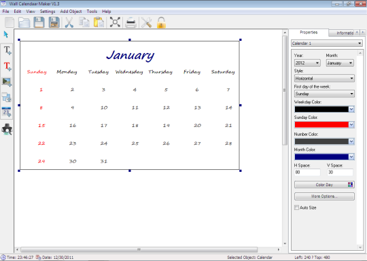
Task: Click the camera preview tool
Action: point(7,129)
